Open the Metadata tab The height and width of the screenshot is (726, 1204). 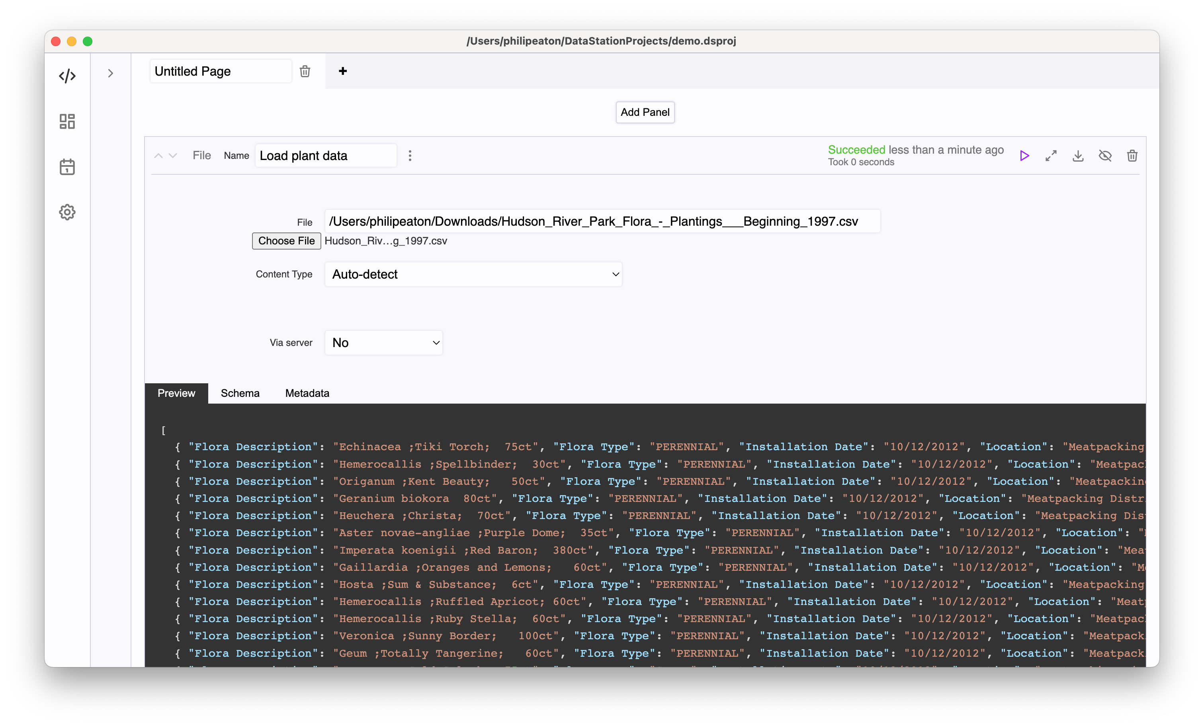(307, 393)
